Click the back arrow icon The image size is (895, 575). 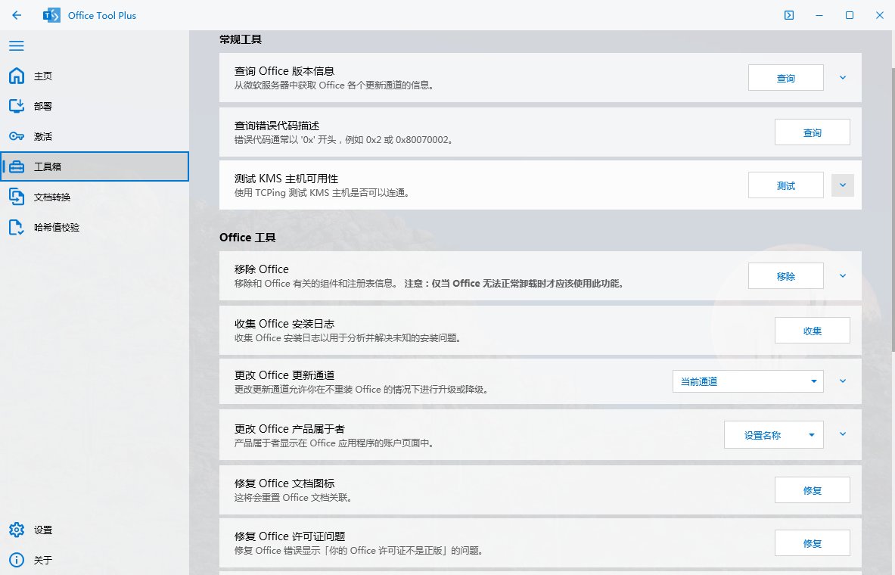click(17, 15)
